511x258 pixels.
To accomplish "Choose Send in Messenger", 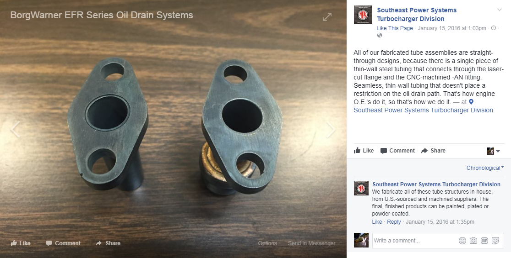I will coord(311,243).
